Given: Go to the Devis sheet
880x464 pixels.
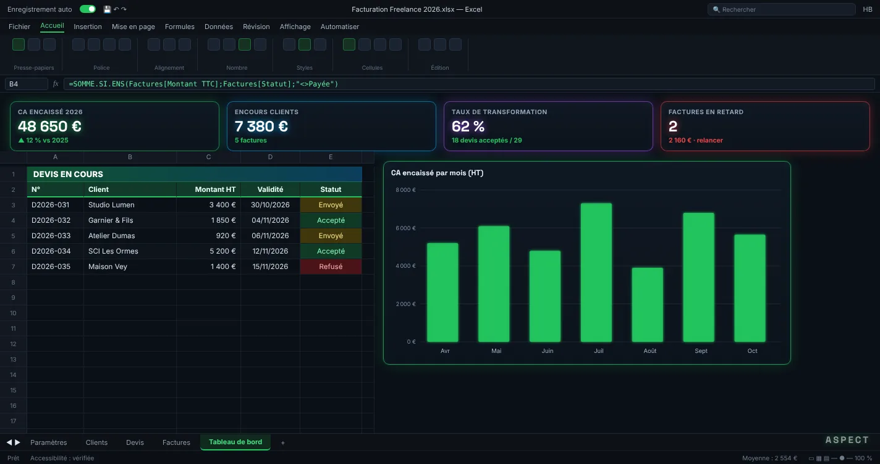Looking at the screenshot, I should pos(135,442).
